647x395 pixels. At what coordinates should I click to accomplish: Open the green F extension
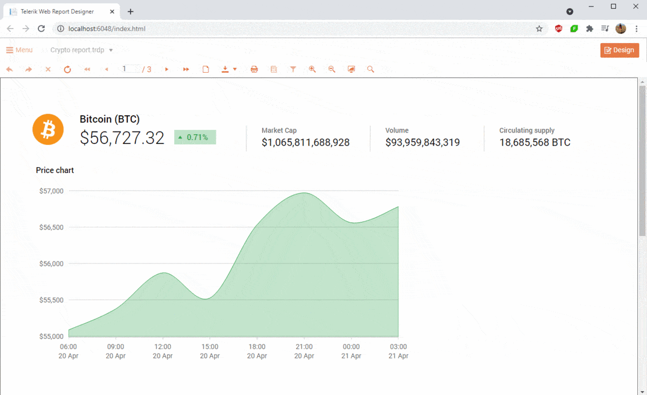pyautogui.click(x=574, y=29)
